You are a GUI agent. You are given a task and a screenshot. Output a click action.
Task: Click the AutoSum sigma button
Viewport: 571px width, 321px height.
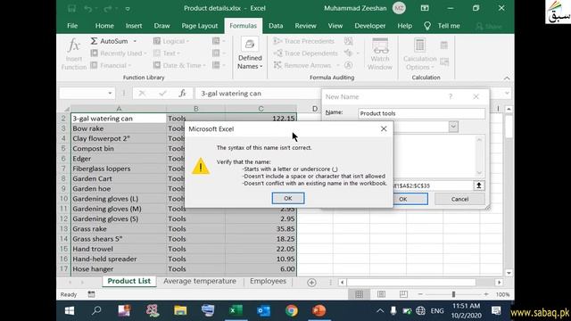point(109,41)
